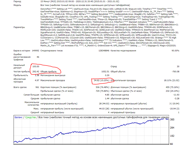Screen dimensions: 193x145
Task: Select the 'Модель' label
Action: (17, 5)
